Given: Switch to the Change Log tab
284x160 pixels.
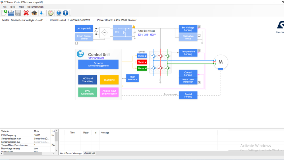Looking at the screenshot, I should click(89, 153).
